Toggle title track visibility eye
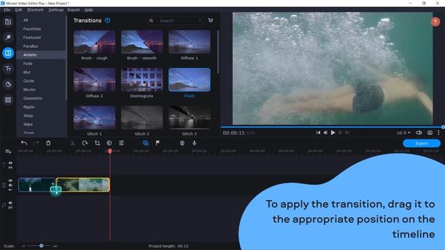The height and width of the screenshot is (250, 445). pos(10,163)
